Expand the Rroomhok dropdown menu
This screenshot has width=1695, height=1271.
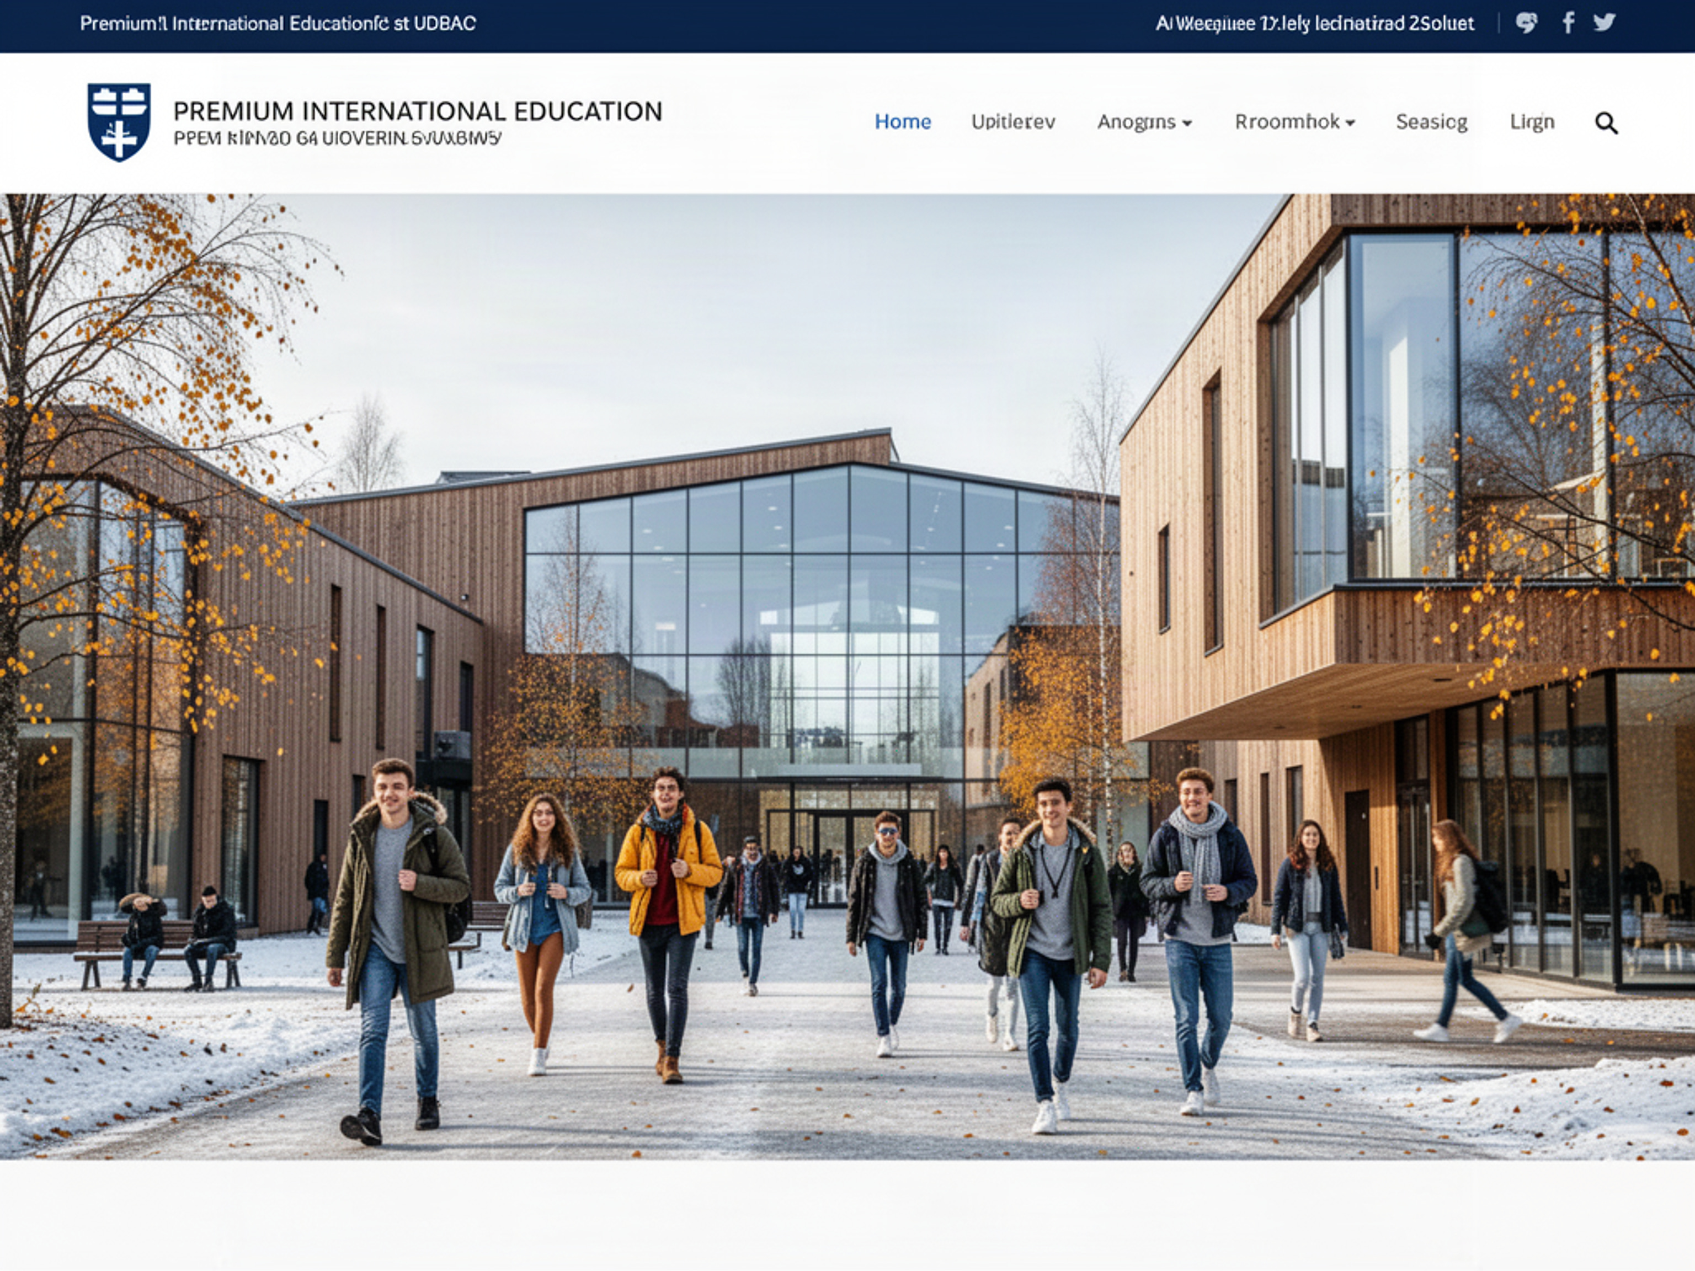click(1295, 122)
